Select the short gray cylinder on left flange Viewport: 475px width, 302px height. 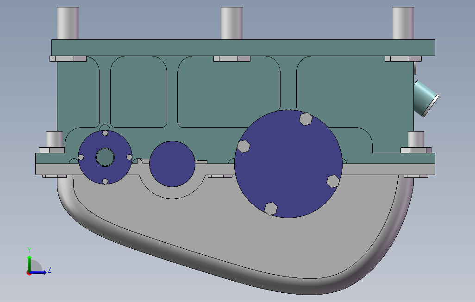pos(54,139)
